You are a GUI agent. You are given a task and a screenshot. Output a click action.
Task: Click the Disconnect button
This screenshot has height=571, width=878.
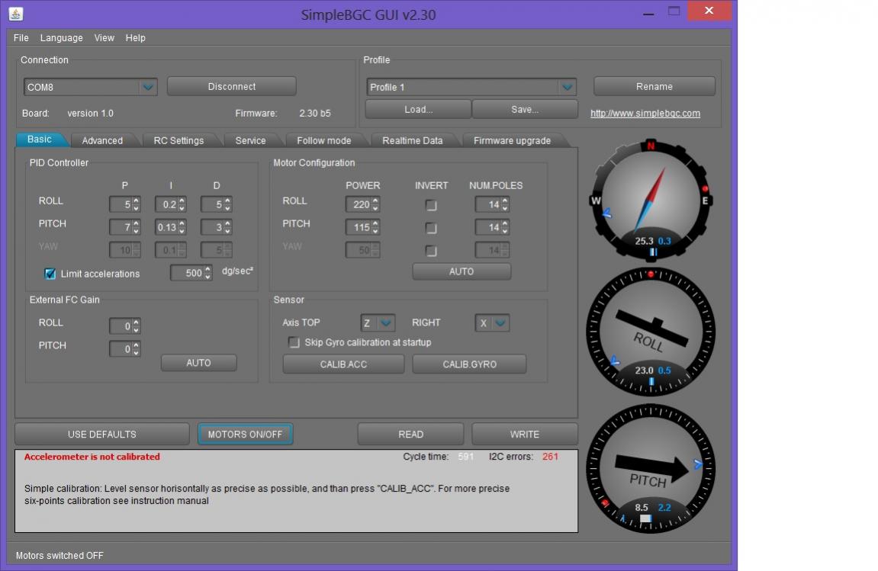click(232, 87)
